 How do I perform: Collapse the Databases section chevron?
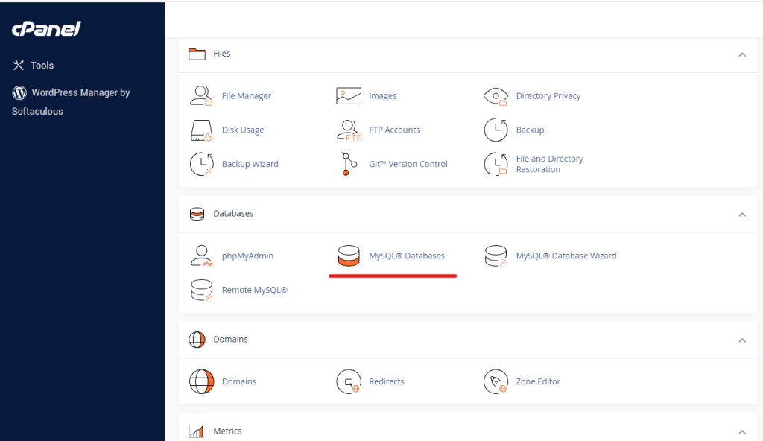coord(741,215)
